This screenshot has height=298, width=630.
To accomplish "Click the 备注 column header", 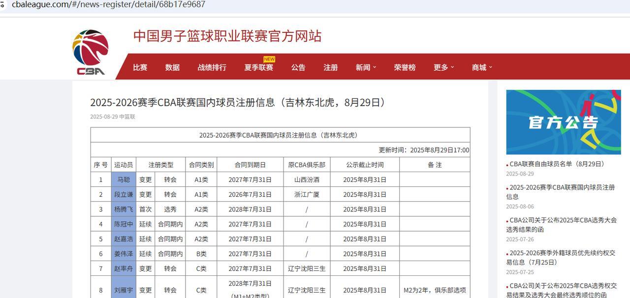I will point(435,165).
